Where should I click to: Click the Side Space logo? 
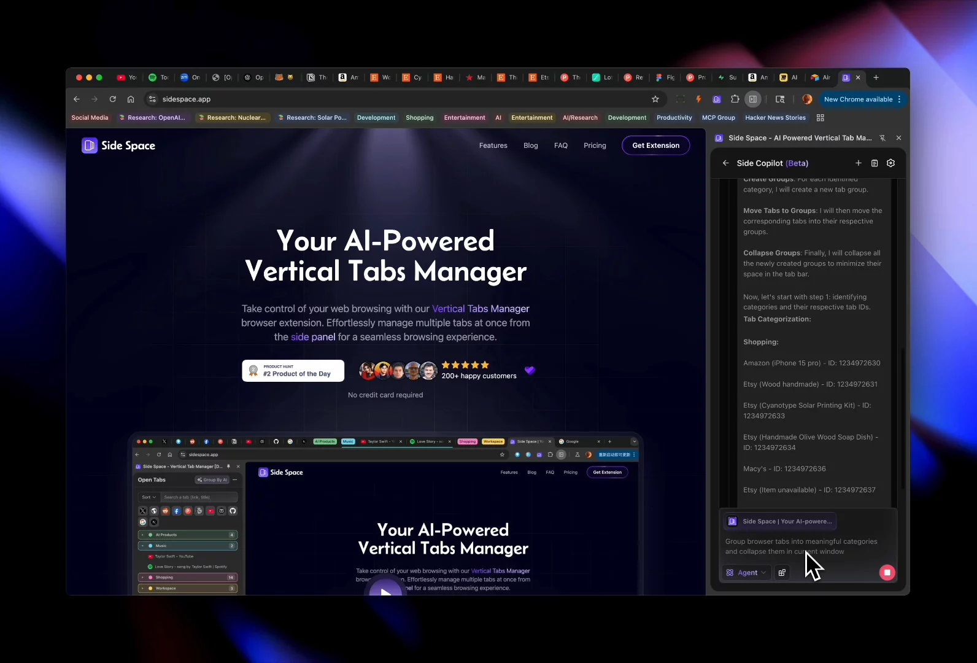tap(118, 145)
